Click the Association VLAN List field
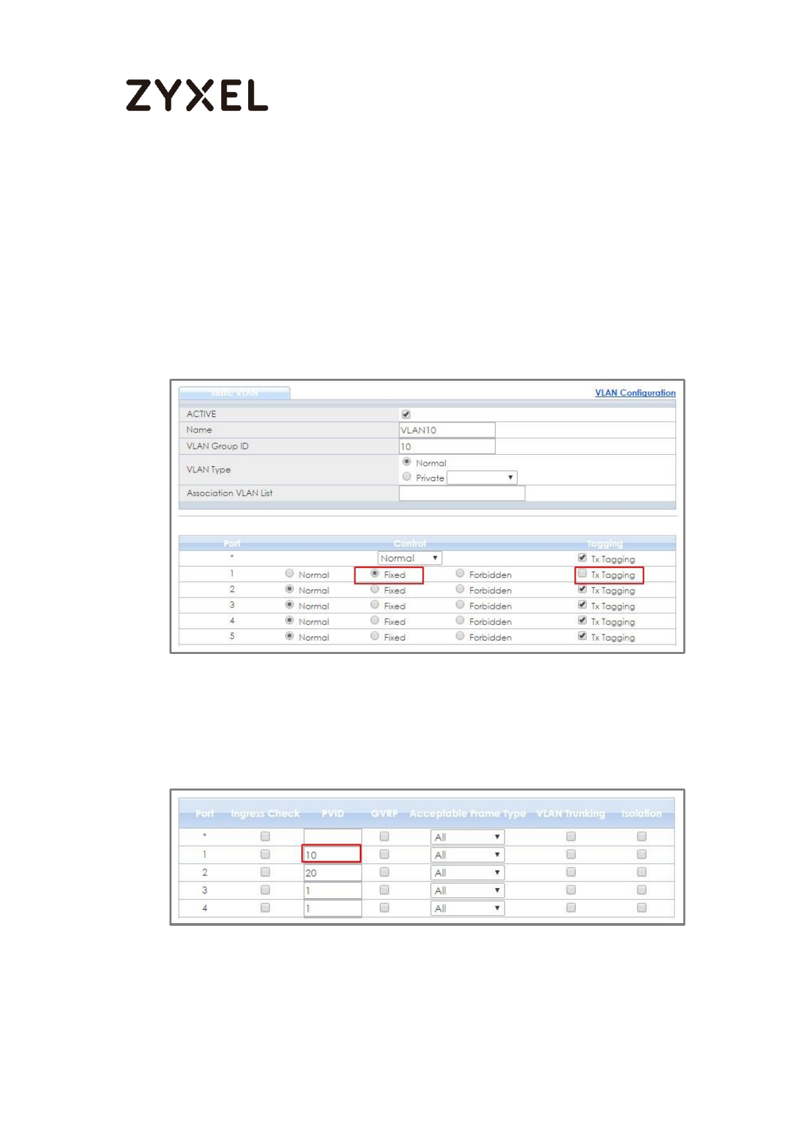Image resolution: width=801 pixels, height=1133 pixels. tap(461, 493)
